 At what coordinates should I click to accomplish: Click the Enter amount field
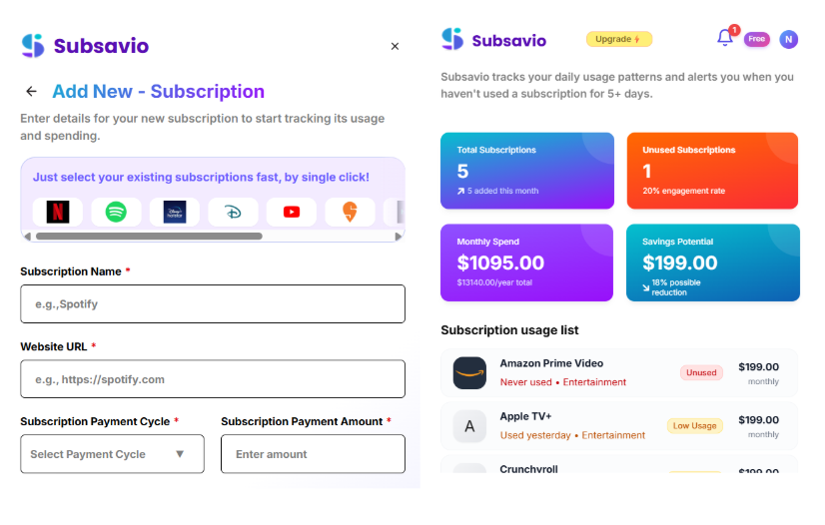(313, 454)
